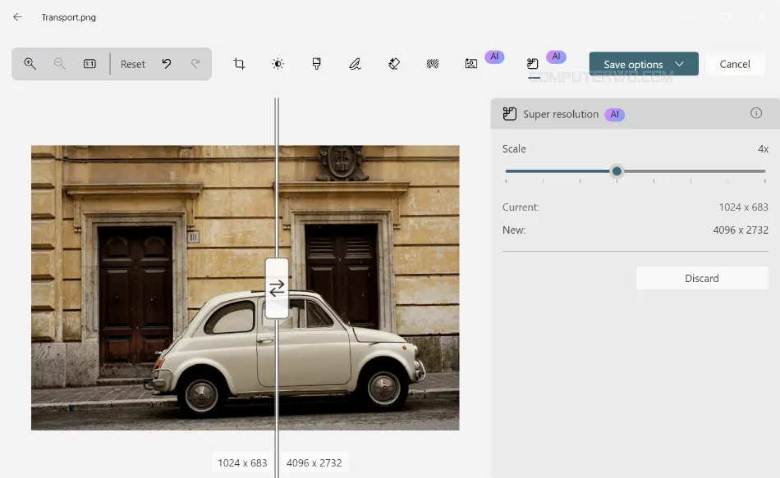Click the Reset button
This screenshot has width=780, height=478.
click(133, 64)
